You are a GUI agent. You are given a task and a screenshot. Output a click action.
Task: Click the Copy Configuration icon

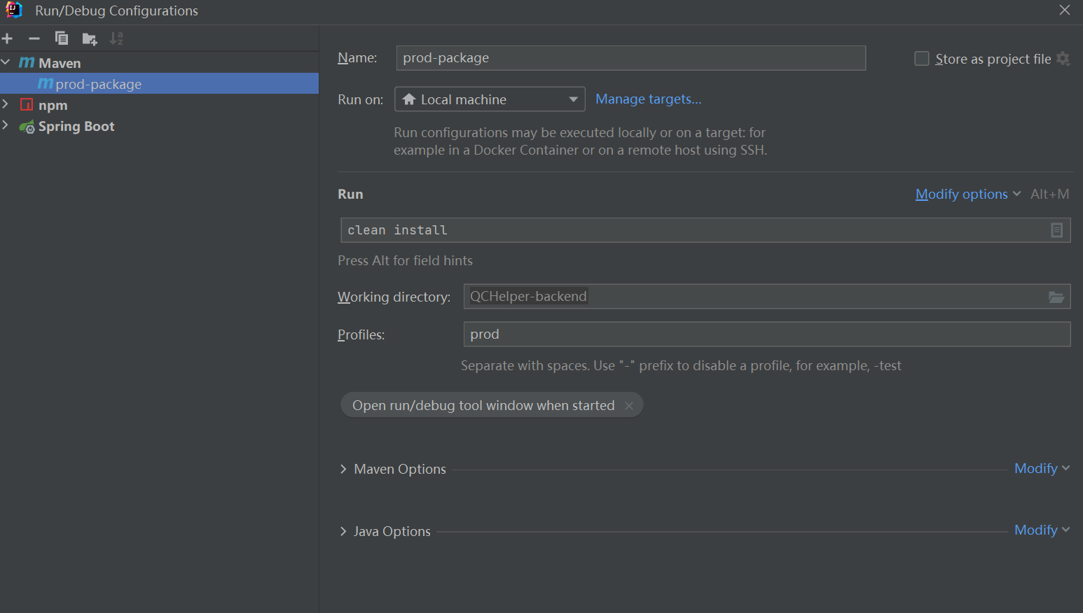click(62, 38)
